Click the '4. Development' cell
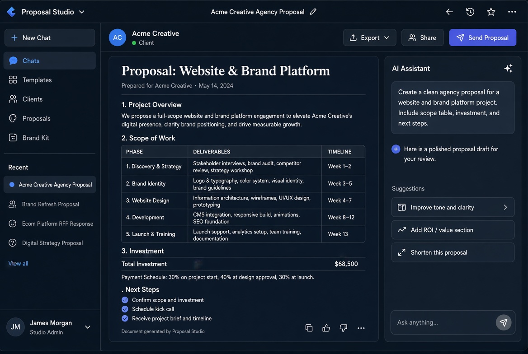This screenshot has height=354, width=528. (x=155, y=217)
